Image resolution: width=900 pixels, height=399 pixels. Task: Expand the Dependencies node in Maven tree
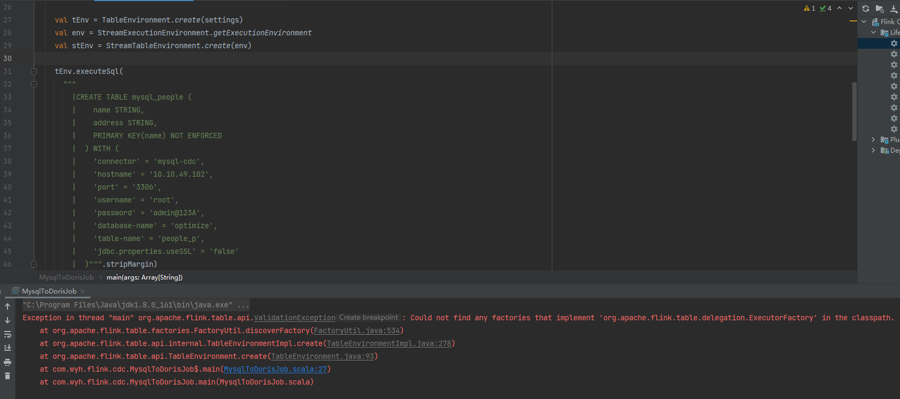[x=874, y=150]
